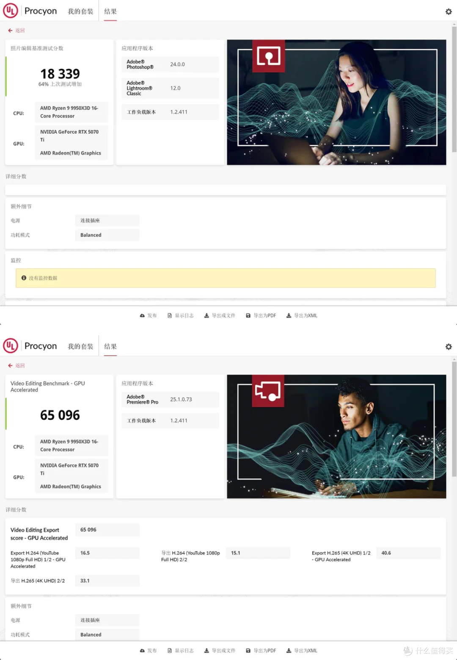Screen dimensions: 457x660
Task: Select 结果 tab in photo editing window
Action: click(x=110, y=11)
